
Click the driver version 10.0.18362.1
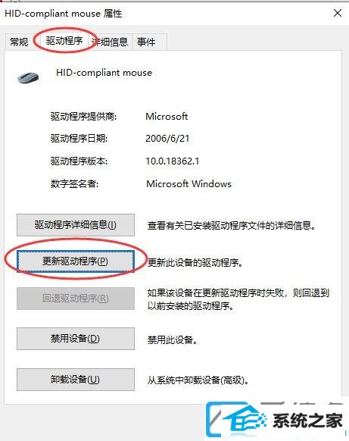[x=173, y=161]
